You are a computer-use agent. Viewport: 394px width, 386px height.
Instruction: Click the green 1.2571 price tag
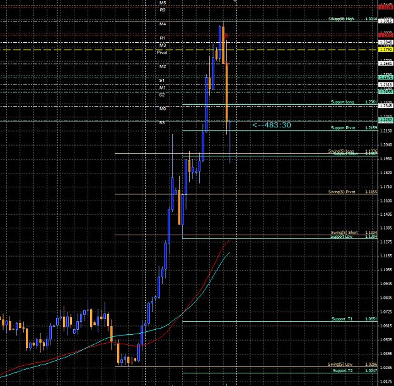pyautogui.click(x=386, y=78)
